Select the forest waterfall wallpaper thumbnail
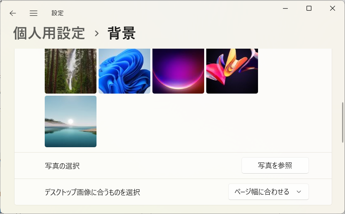Screen dimensions: 345x214 (71, 71)
